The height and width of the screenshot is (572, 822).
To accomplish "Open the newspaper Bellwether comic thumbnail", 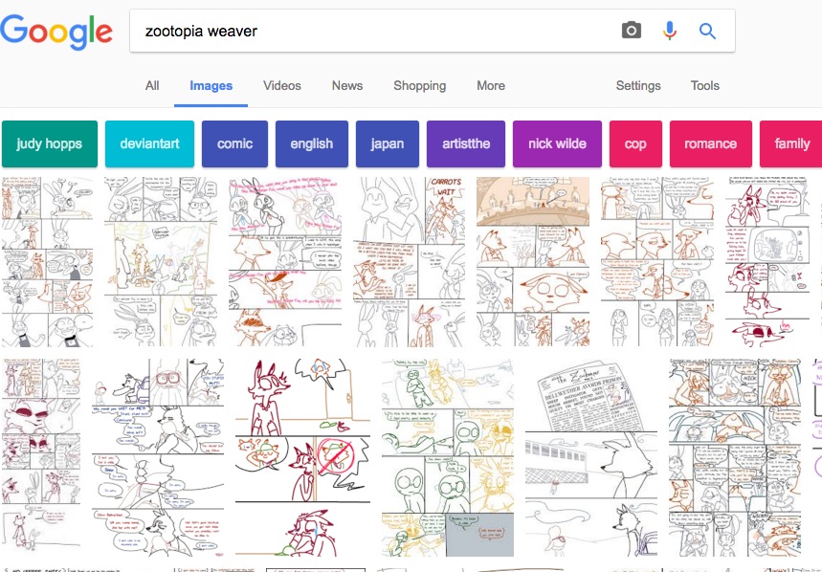I will (x=590, y=457).
